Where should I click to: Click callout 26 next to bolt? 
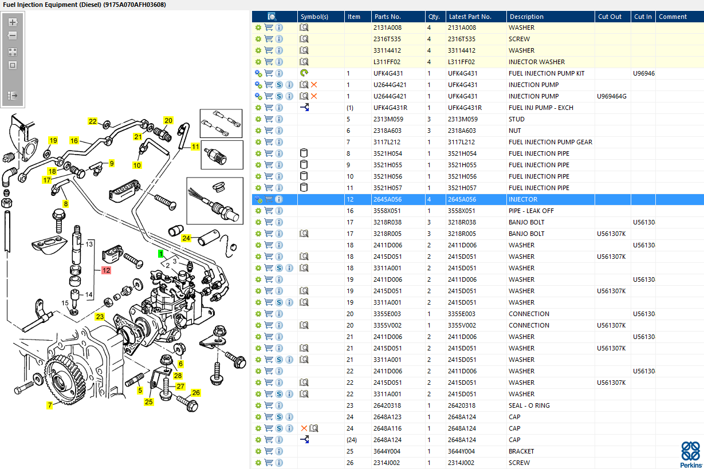pos(196,393)
